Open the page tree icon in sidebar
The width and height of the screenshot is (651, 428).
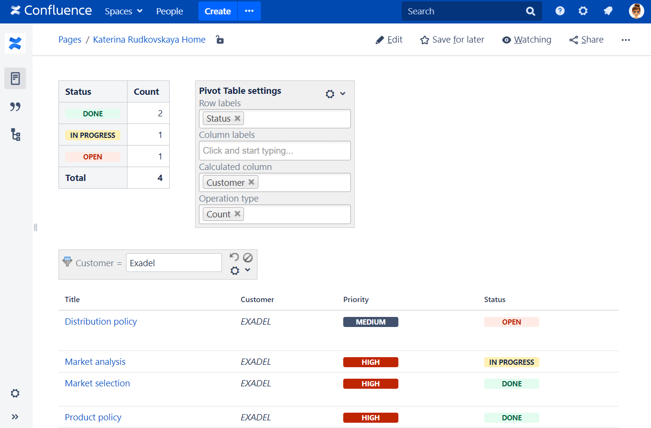(x=15, y=135)
